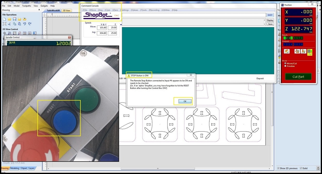Click the Replay button
Image resolution: width=322 pixels, height=174 pixels.
click(270, 20)
